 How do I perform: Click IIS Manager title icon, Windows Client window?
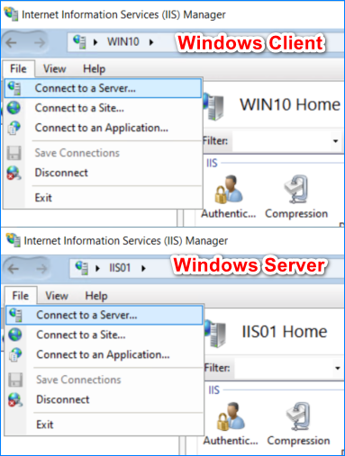[x=12, y=13]
